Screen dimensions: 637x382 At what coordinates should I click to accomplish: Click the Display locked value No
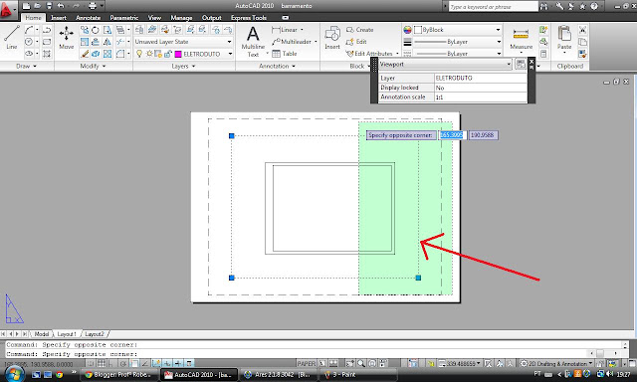pos(481,88)
